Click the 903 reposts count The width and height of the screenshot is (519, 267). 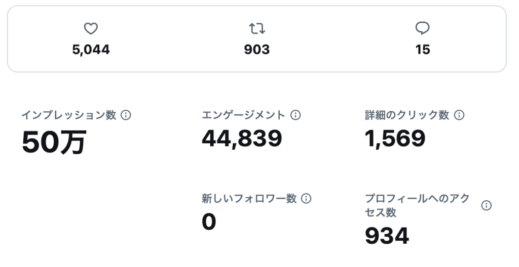coord(257,50)
